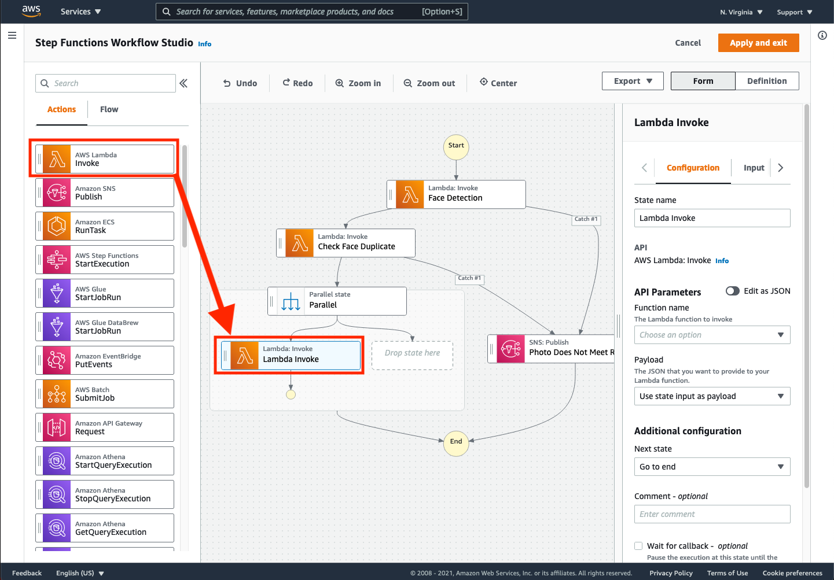Click the actions list scrollbar
Viewport: 834px width, 580px height.
click(185, 197)
